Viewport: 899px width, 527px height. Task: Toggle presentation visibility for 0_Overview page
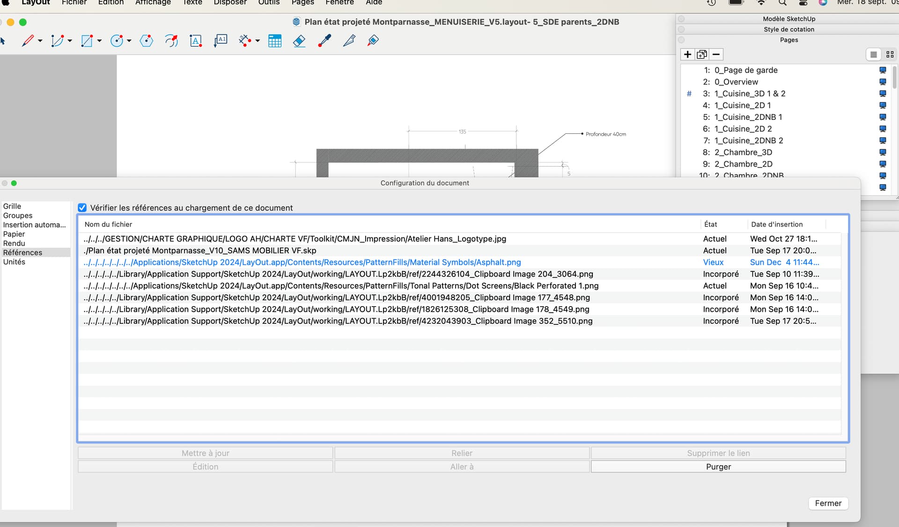[883, 82]
